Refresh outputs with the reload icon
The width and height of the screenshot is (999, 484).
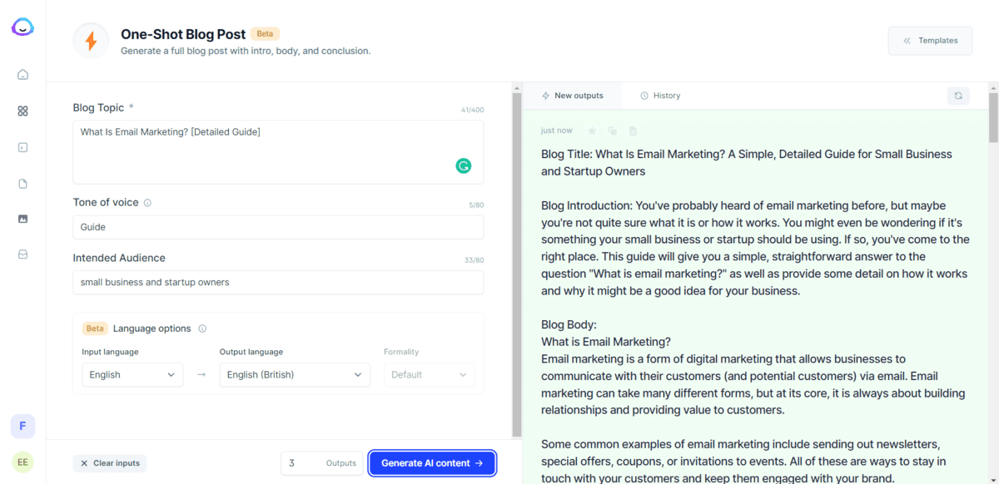point(957,96)
